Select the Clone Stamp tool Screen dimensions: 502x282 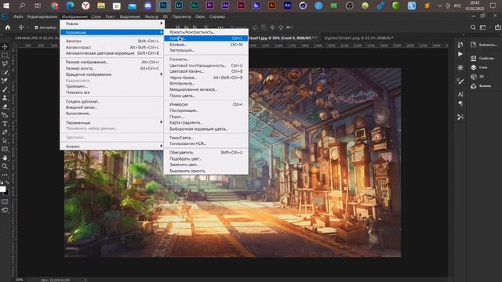5,98
